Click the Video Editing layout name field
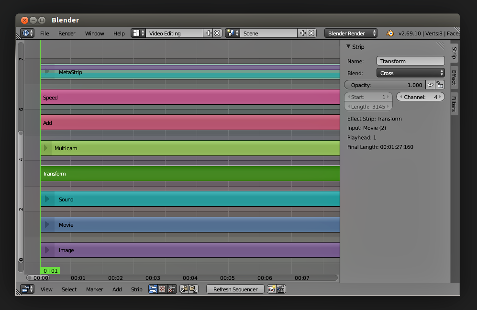Image resolution: width=477 pixels, height=310 pixels. [174, 33]
